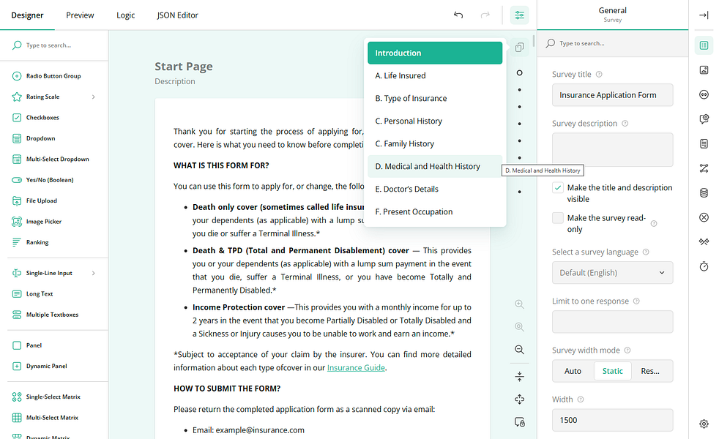The height and width of the screenshot is (439, 719).
Task: Open the Insurance Guide link
Action: click(356, 367)
